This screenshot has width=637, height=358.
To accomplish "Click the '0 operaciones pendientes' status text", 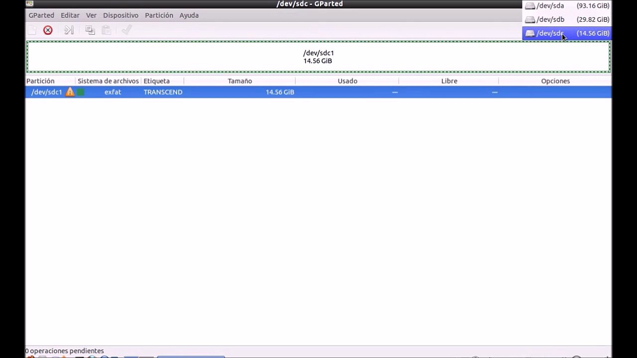I will (x=65, y=351).
